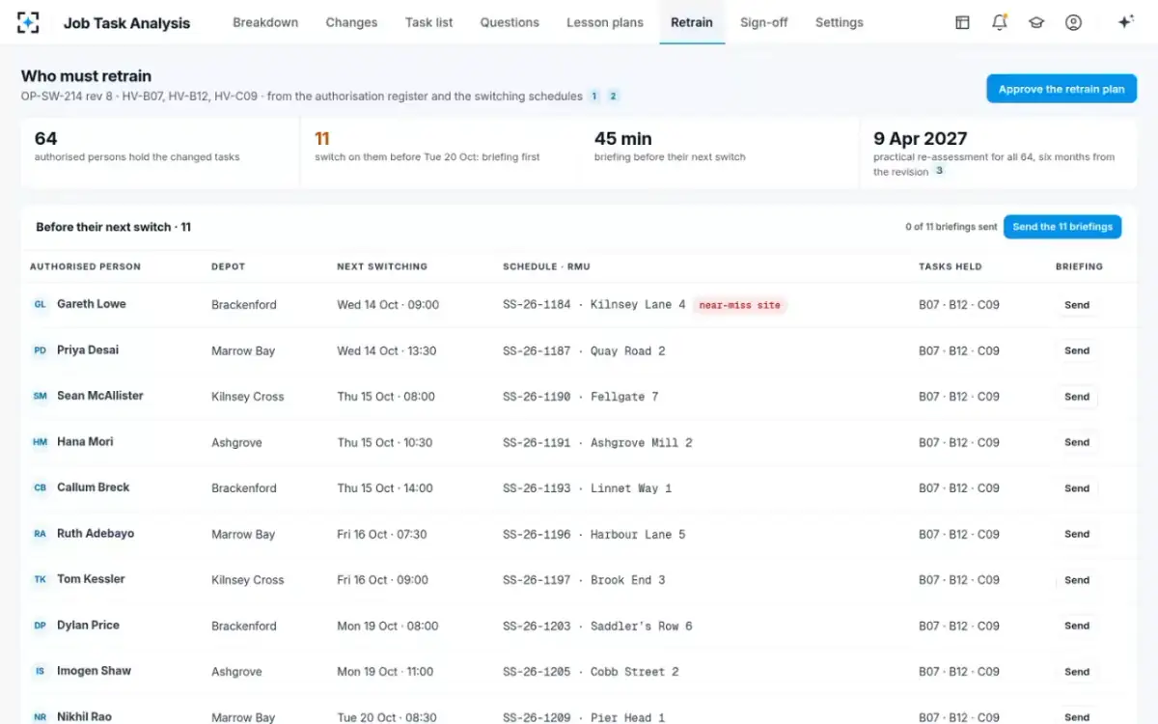
Task: Click Mon 19 Oct · 11:00 switching time
Action: pyautogui.click(x=385, y=672)
